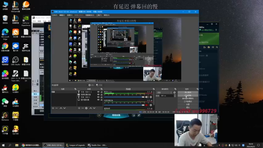The image size is (263, 148).
Task: Open the WeGame desktop icon
Action: tap(5, 116)
